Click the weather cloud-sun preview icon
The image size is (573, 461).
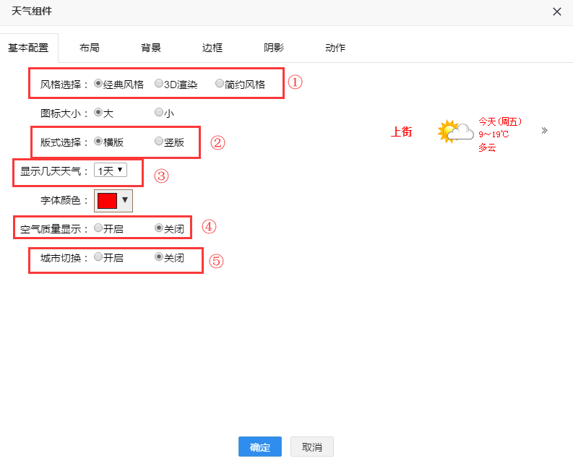pos(455,132)
